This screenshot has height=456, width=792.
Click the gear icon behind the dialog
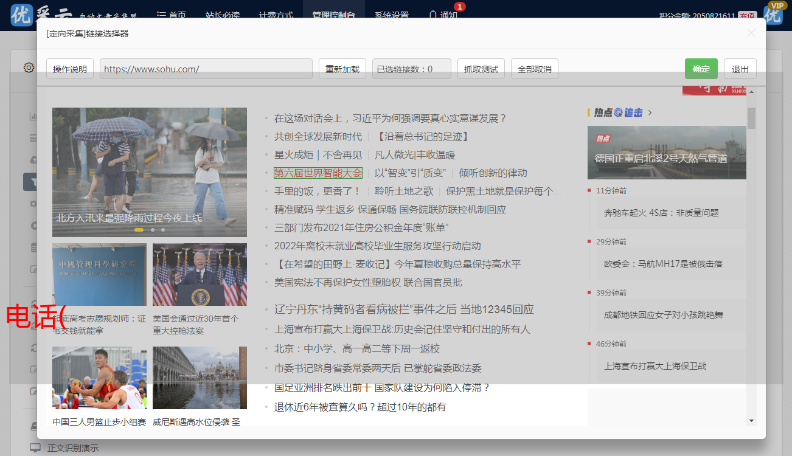(x=29, y=67)
